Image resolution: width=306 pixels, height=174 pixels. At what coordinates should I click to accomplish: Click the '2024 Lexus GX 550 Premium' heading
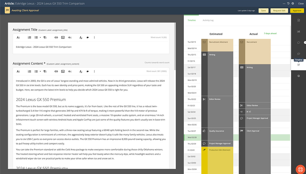(x=41, y=99)
